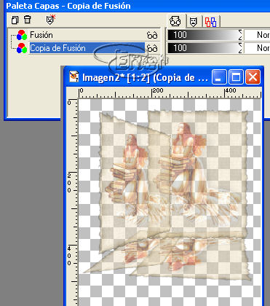Open the Fusión layer blend mode dropdown
Screen dimensions: 270x306
(257, 35)
